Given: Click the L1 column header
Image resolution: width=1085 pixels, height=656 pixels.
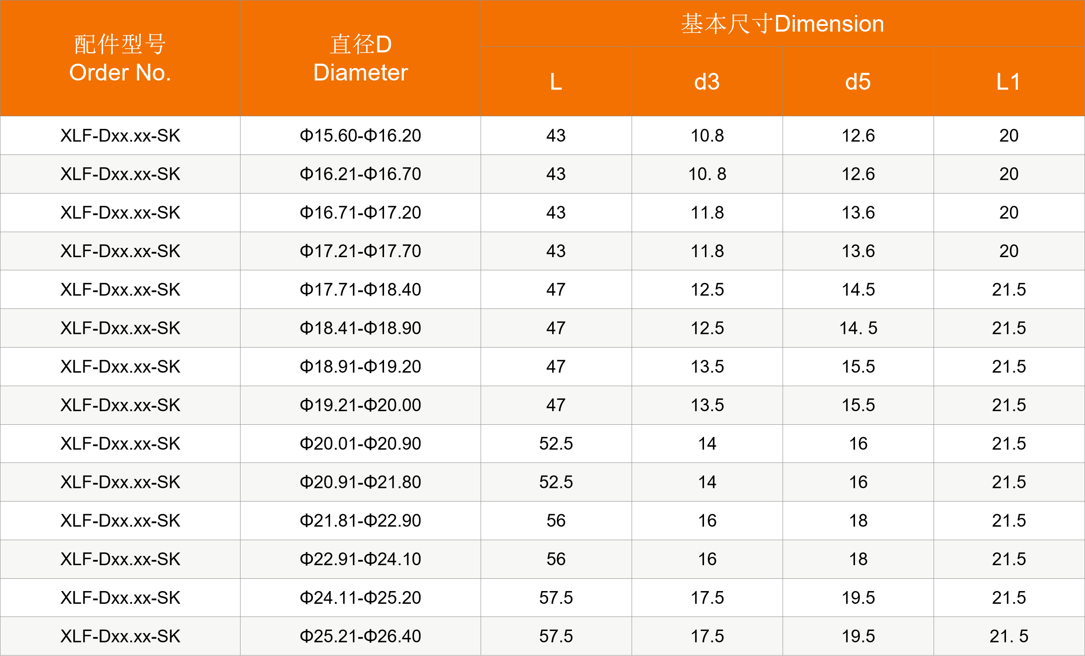Looking at the screenshot, I should click(x=1008, y=82).
